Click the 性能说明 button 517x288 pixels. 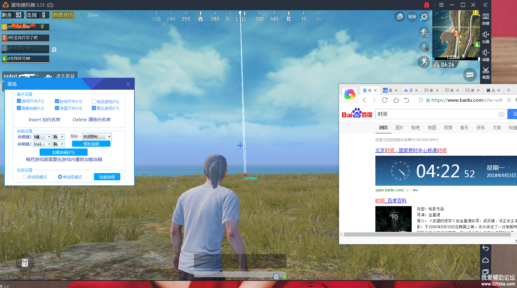click(x=107, y=177)
